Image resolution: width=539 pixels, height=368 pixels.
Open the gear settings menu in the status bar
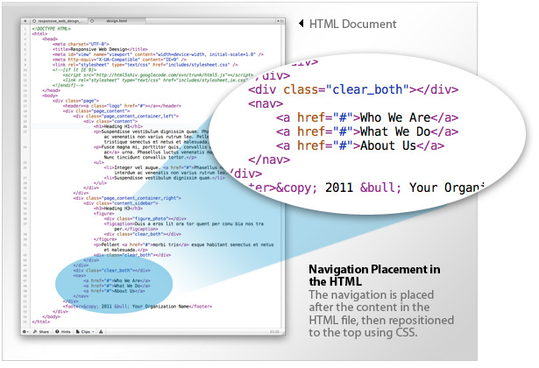[25, 331]
